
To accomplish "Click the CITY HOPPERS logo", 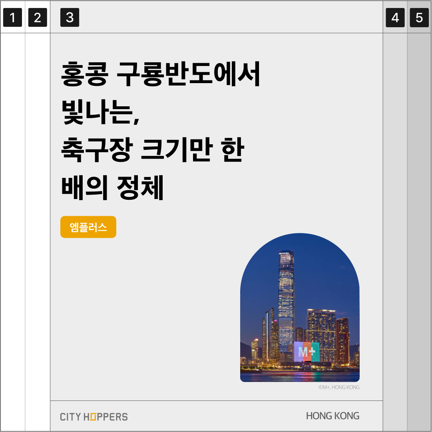I will [94, 417].
